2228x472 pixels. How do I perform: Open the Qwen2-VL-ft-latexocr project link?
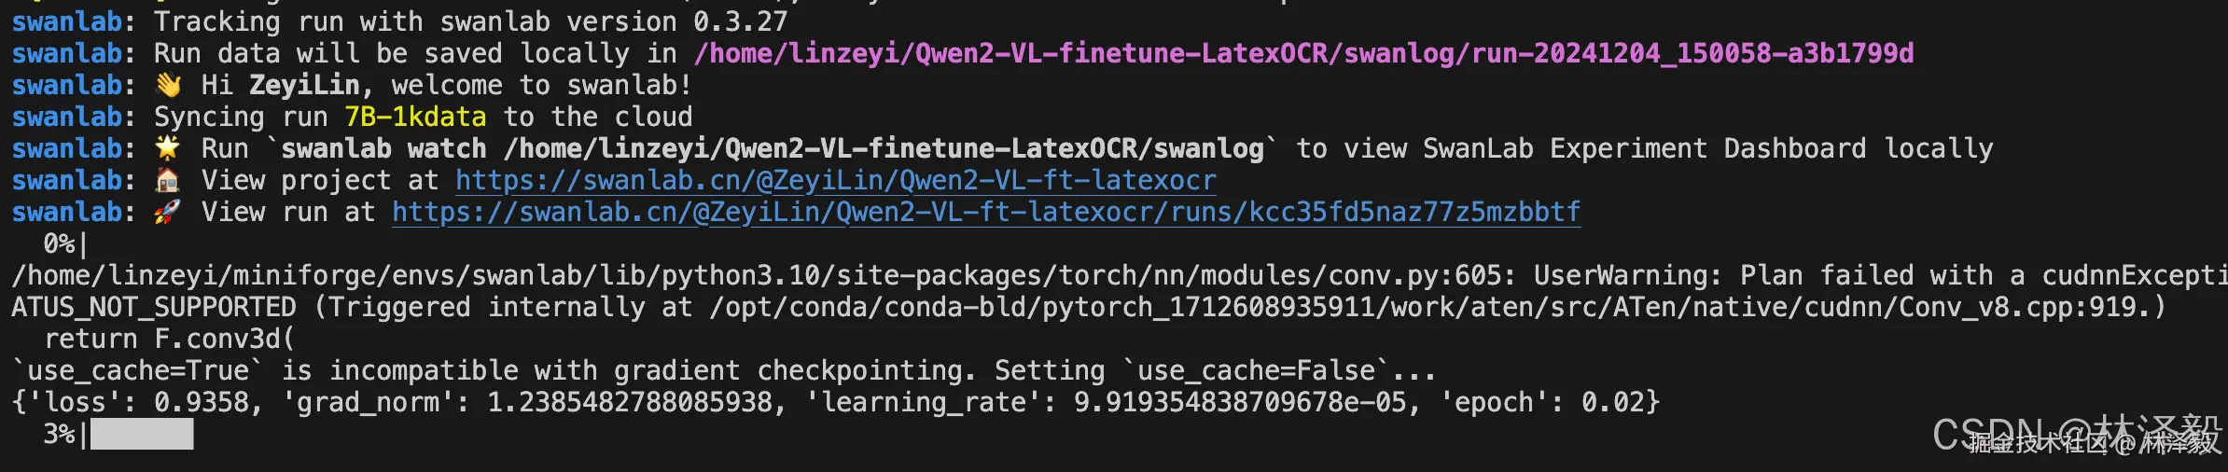(836, 180)
